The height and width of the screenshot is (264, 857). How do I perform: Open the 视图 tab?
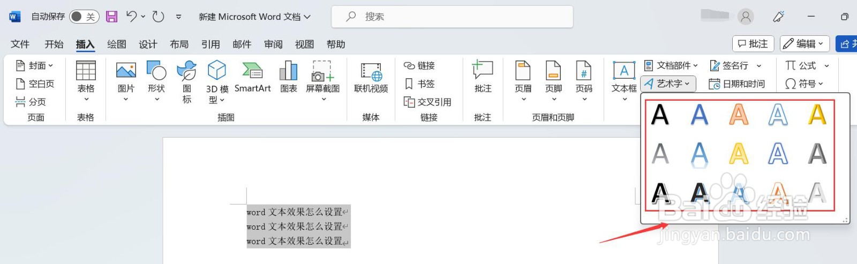(x=304, y=44)
